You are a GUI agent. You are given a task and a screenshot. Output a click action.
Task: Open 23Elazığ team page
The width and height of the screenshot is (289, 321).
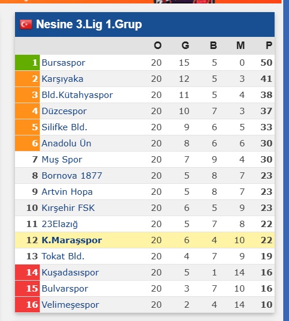pos(59,224)
